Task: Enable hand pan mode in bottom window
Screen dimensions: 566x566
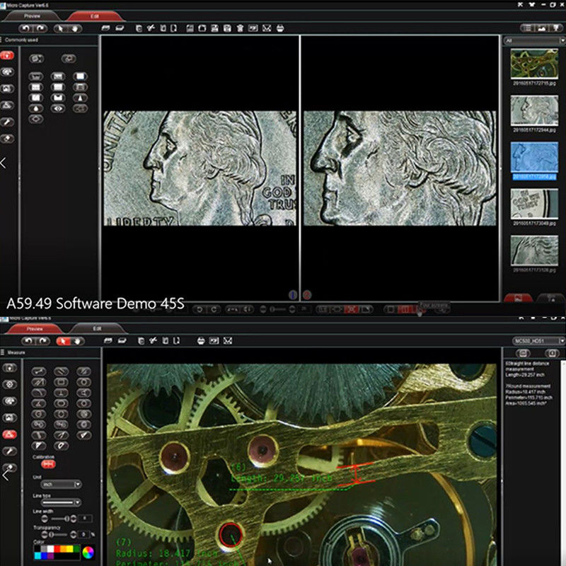Action: [x=78, y=341]
